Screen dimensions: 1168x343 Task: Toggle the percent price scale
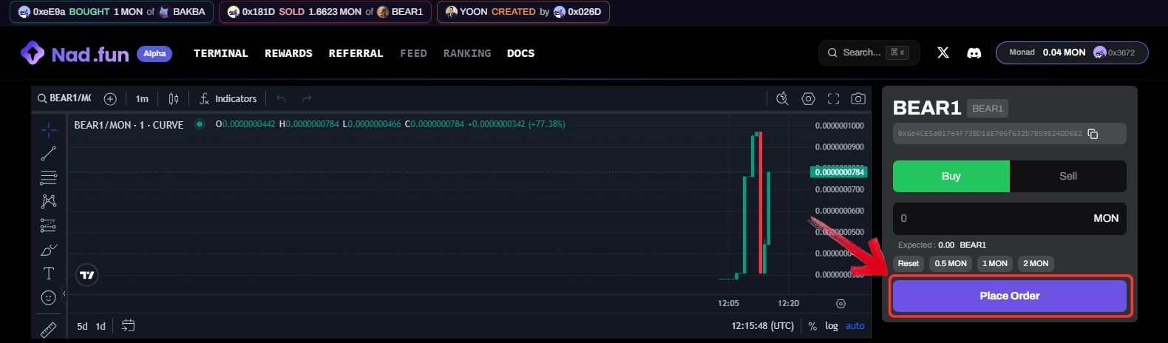point(812,326)
